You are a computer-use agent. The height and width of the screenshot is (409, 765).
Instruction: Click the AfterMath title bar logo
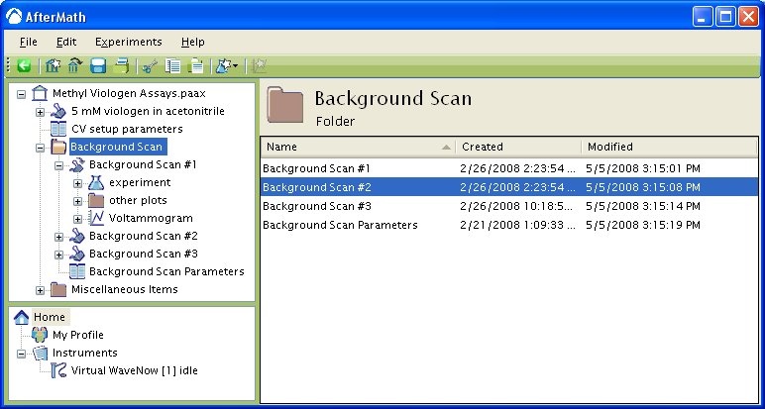pyautogui.click(x=14, y=17)
